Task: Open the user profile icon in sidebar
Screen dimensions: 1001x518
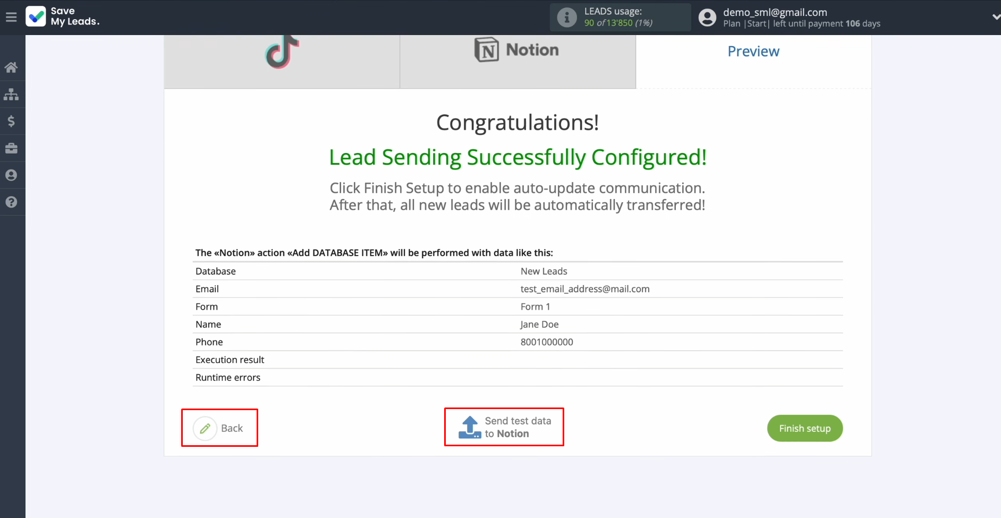Action: 11,175
